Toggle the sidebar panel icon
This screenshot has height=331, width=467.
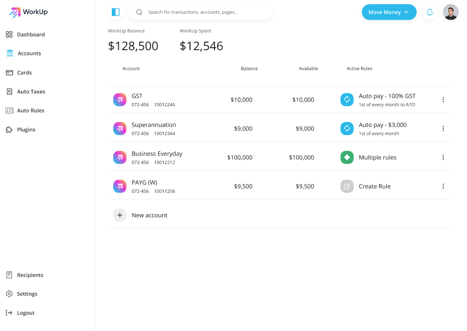[115, 12]
